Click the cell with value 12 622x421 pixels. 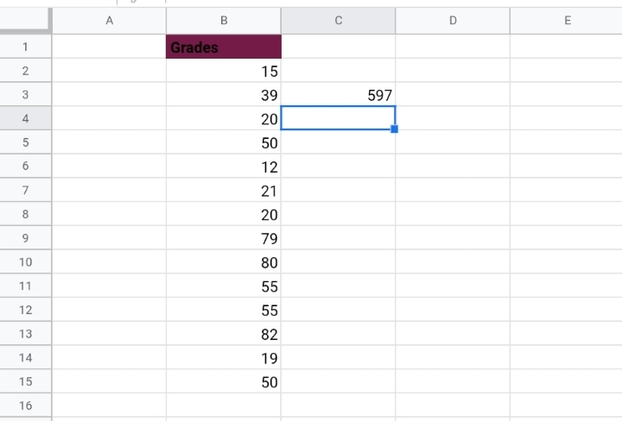tap(224, 167)
